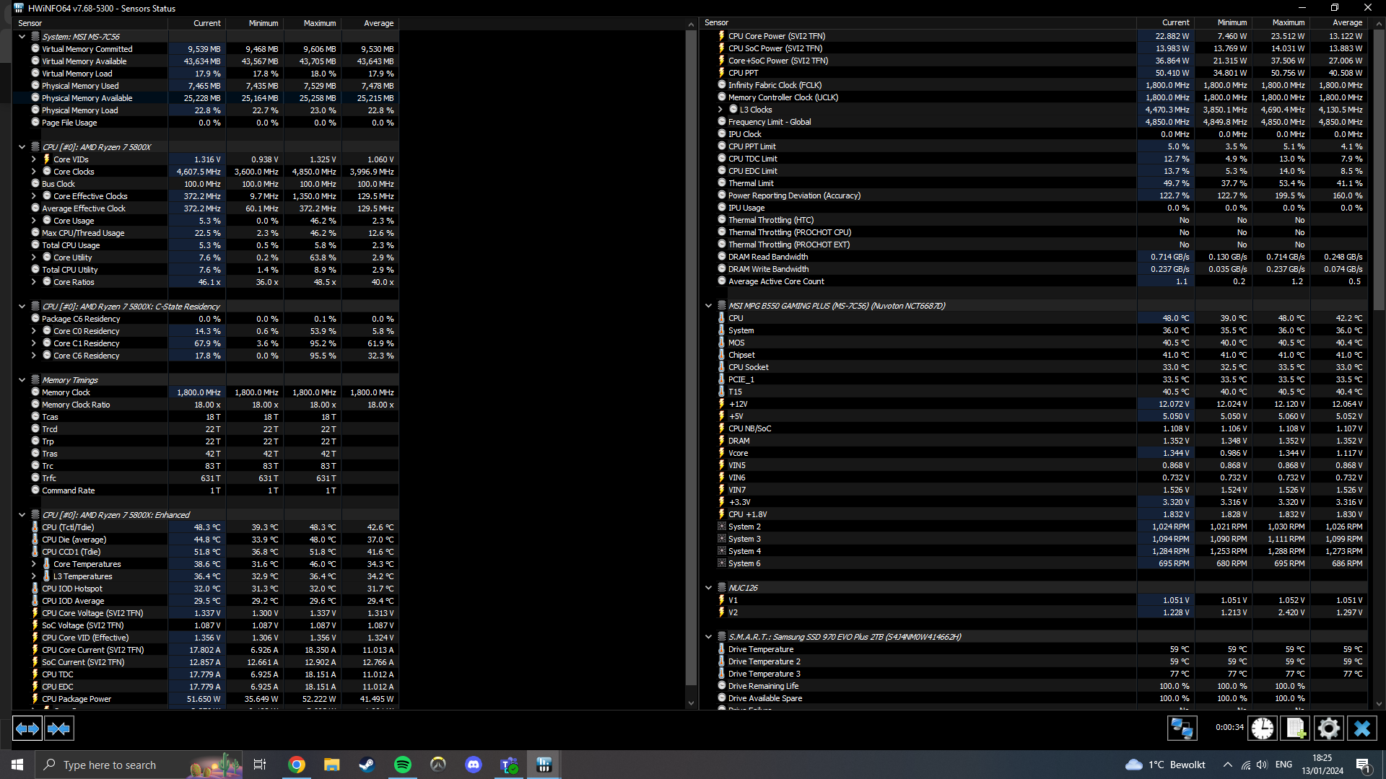This screenshot has width=1386, height=779.
Task: Open sensor settings gear icon
Action: (1328, 729)
